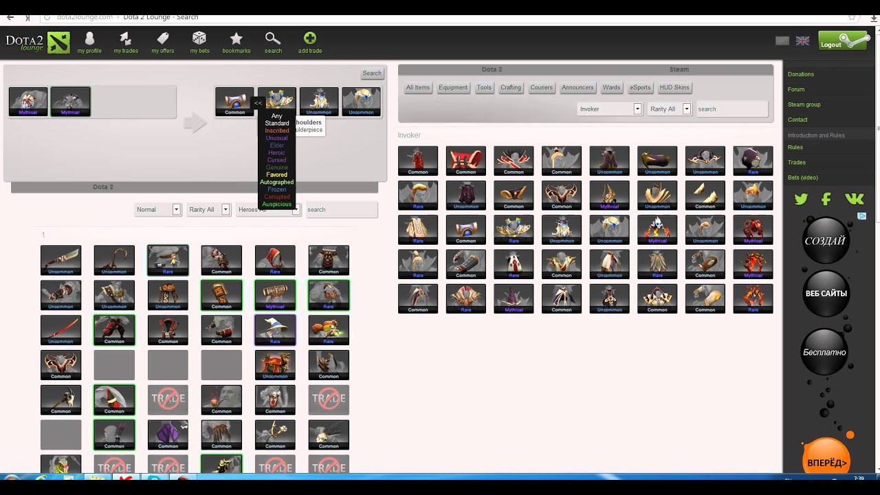Open the Facebook icon in sidebar
Viewport: 880px width, 495px height.
[826, 199]
